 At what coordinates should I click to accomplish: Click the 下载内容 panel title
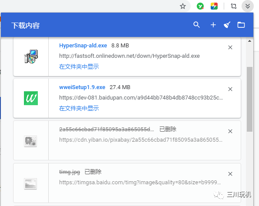(26, 26)
